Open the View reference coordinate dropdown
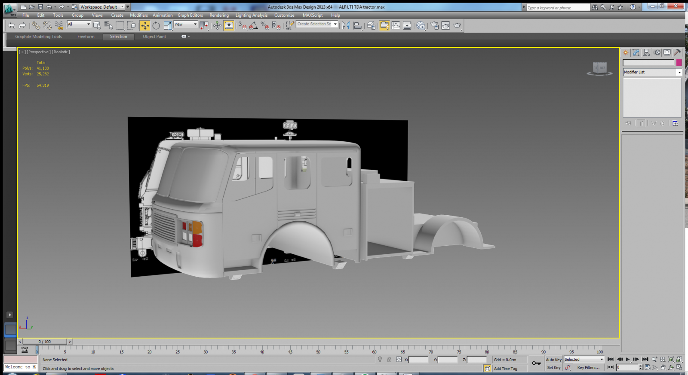Viewport: 688px width, 375px height. click(185, 24)
